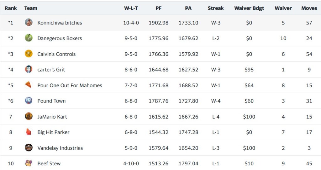Click the Calvin's Controls team avatar icon
This screenshot has width=321, height=170.
tap(29, 54)
